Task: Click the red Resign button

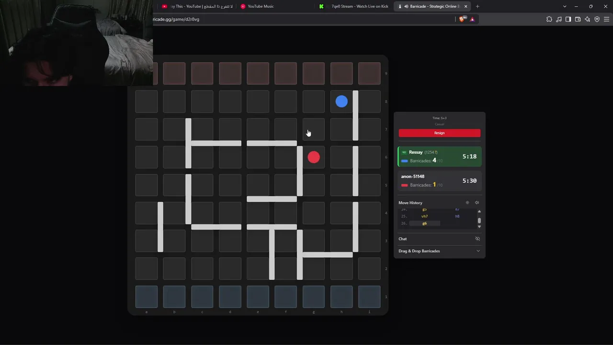Action: click(440, 133)
